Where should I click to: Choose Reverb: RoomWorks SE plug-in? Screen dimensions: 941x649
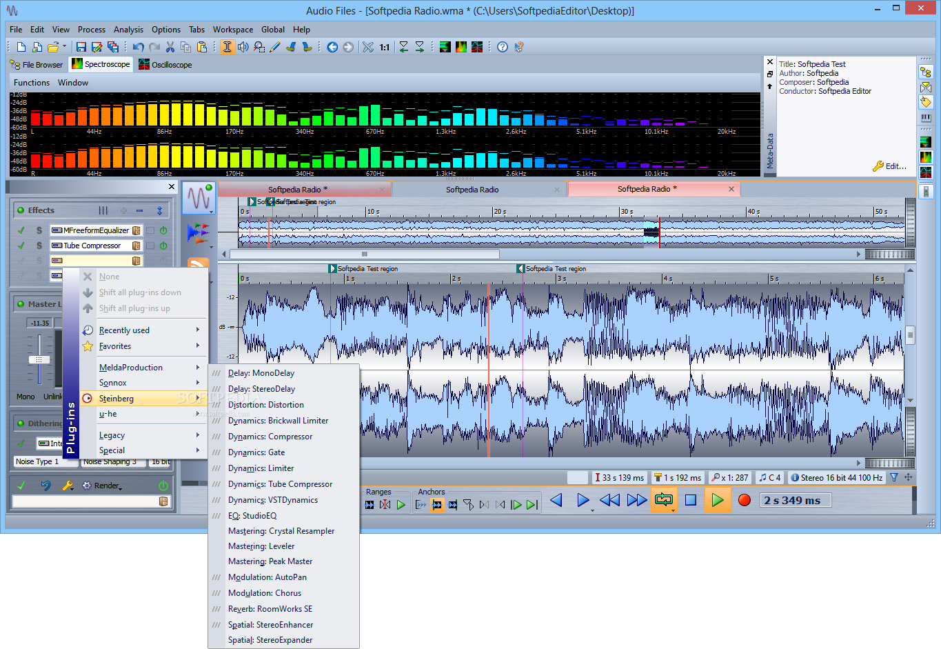[284, 609]
